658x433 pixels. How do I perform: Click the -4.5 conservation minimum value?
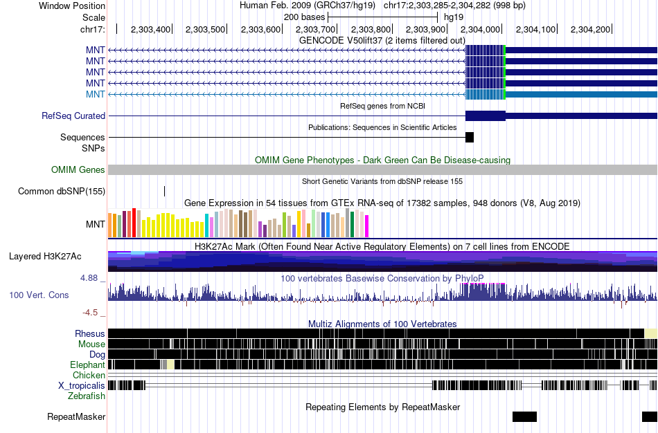pos(90,313)
